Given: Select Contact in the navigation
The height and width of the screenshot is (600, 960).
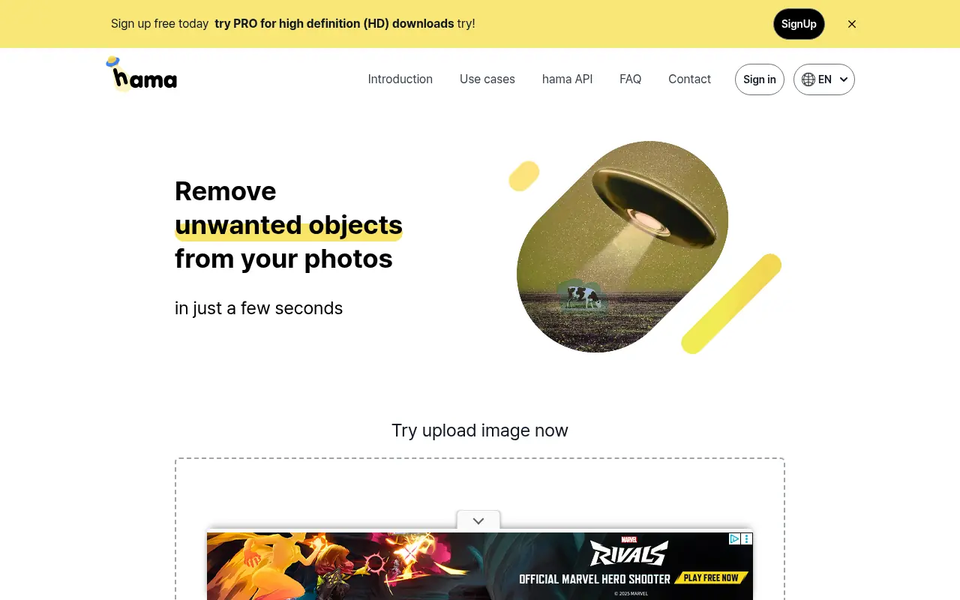Looking at the screenshot, I should (689, 79).
